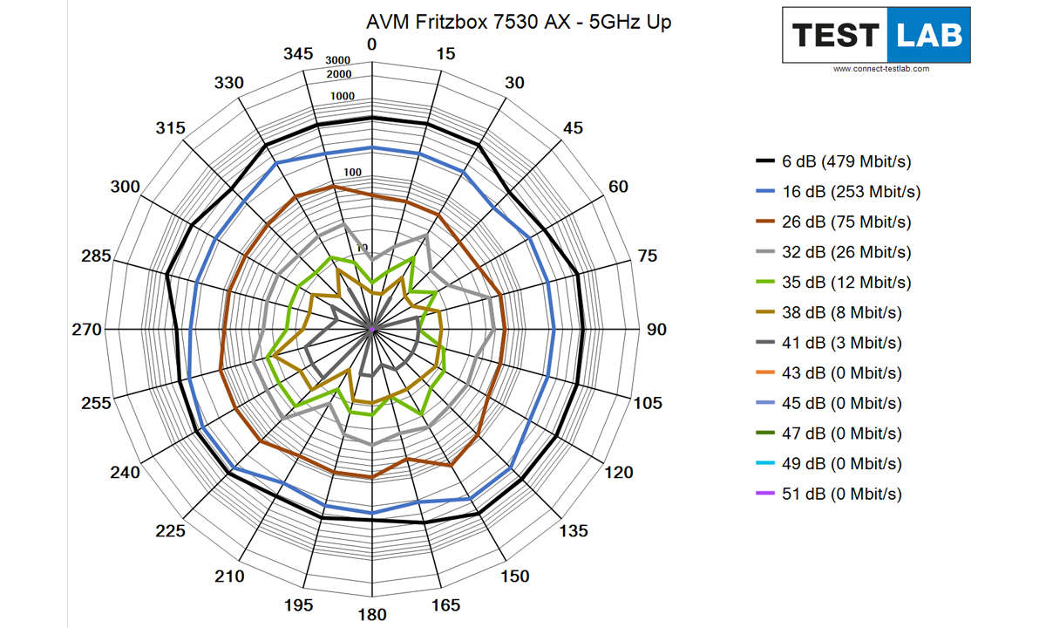This screenshot has width=1046, height=628.
Task: Select the 16 dB (253 Mbit/s) legend entry
Action: tap(838, 192)
